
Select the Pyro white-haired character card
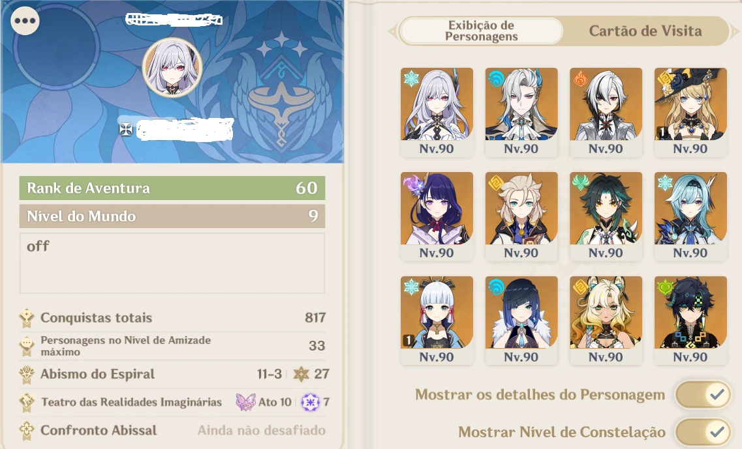click(x=606, y=112)
